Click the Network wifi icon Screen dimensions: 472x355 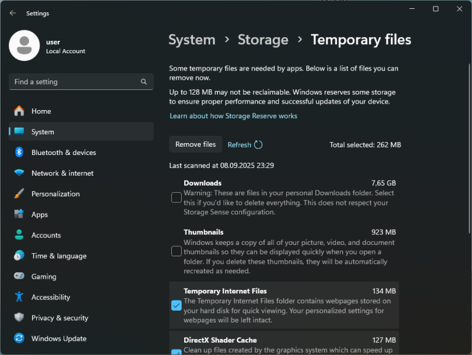(19, 173)
